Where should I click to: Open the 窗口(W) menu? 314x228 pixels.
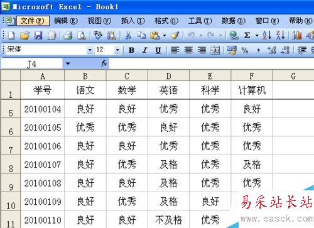tap(267, 21)
